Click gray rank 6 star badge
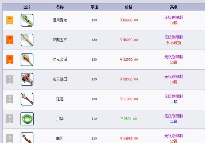Viewport: 205px width, 143px height. 10,119
